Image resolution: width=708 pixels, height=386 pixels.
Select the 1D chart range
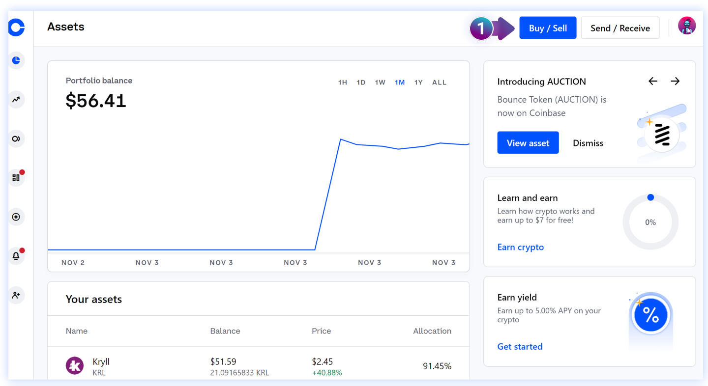361,83
